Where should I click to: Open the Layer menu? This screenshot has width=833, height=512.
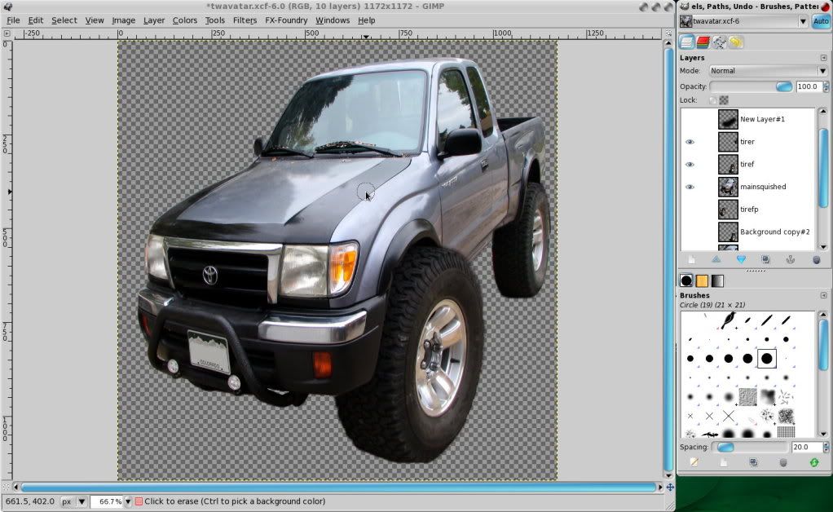[154, 20]
